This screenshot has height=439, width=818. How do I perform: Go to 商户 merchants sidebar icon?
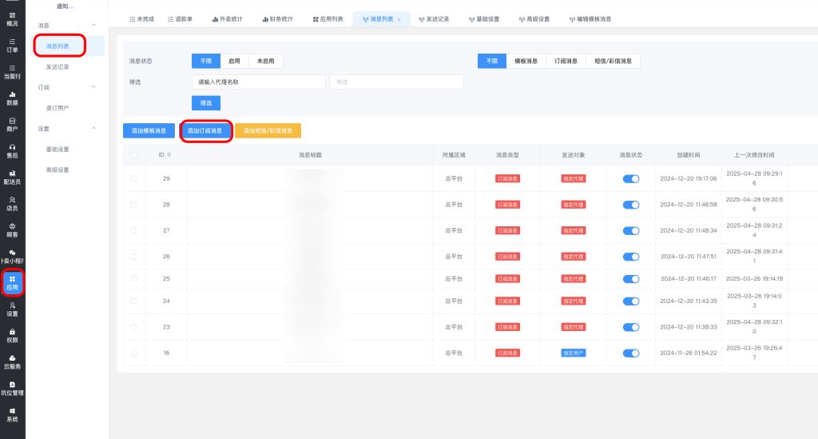12,124
